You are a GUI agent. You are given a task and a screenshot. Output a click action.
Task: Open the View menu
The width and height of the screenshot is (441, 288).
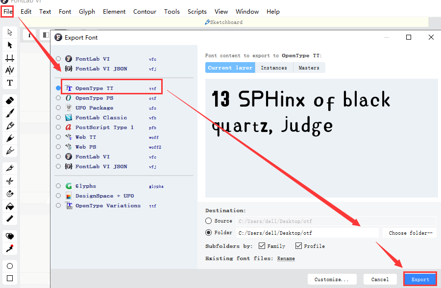click(221, 12)
